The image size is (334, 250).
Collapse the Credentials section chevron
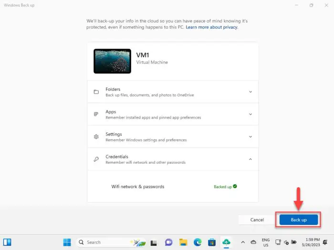(x=250, y=159)
